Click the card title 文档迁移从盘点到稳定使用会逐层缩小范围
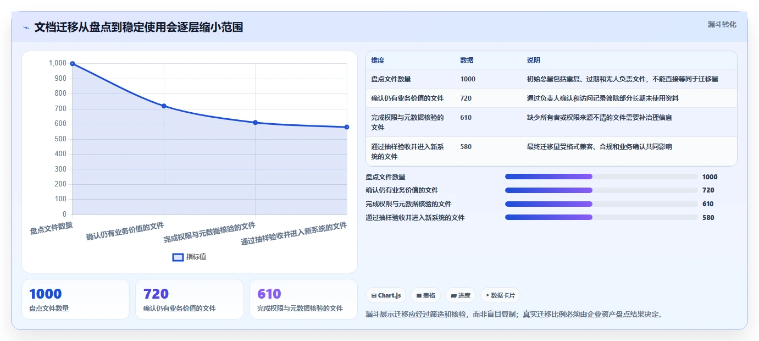 tap(138, 28)
